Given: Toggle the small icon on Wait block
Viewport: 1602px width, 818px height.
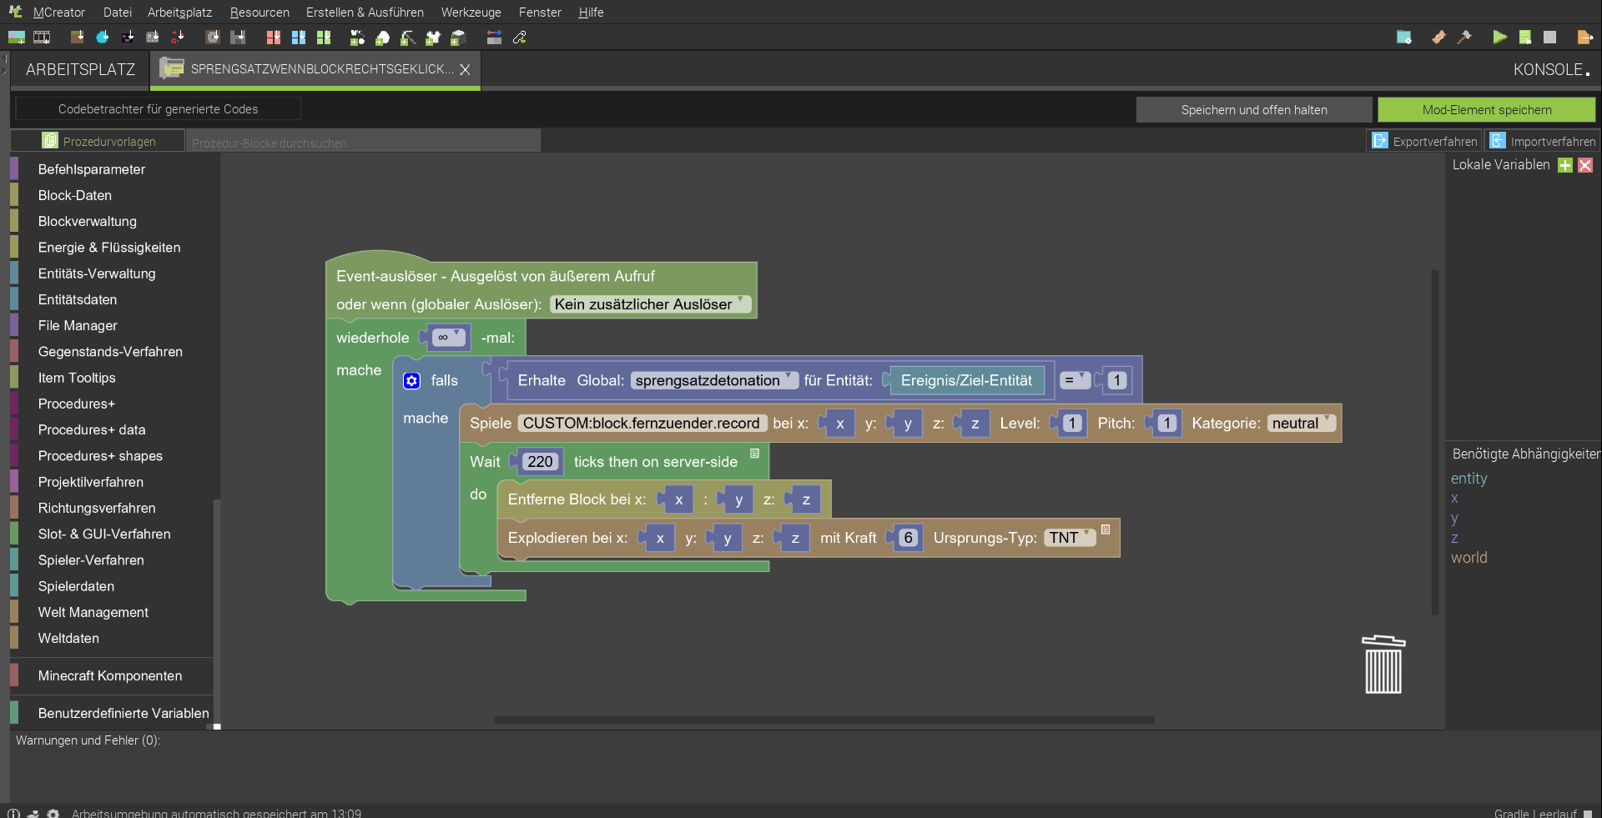Looking at the screenshot, I should 754,454.
